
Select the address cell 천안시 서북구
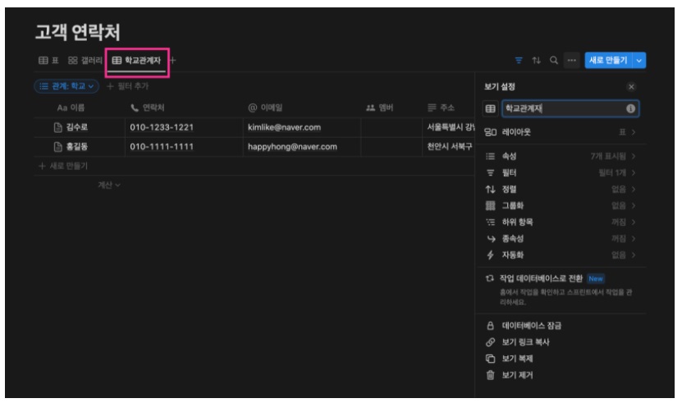tap(448, 147)
